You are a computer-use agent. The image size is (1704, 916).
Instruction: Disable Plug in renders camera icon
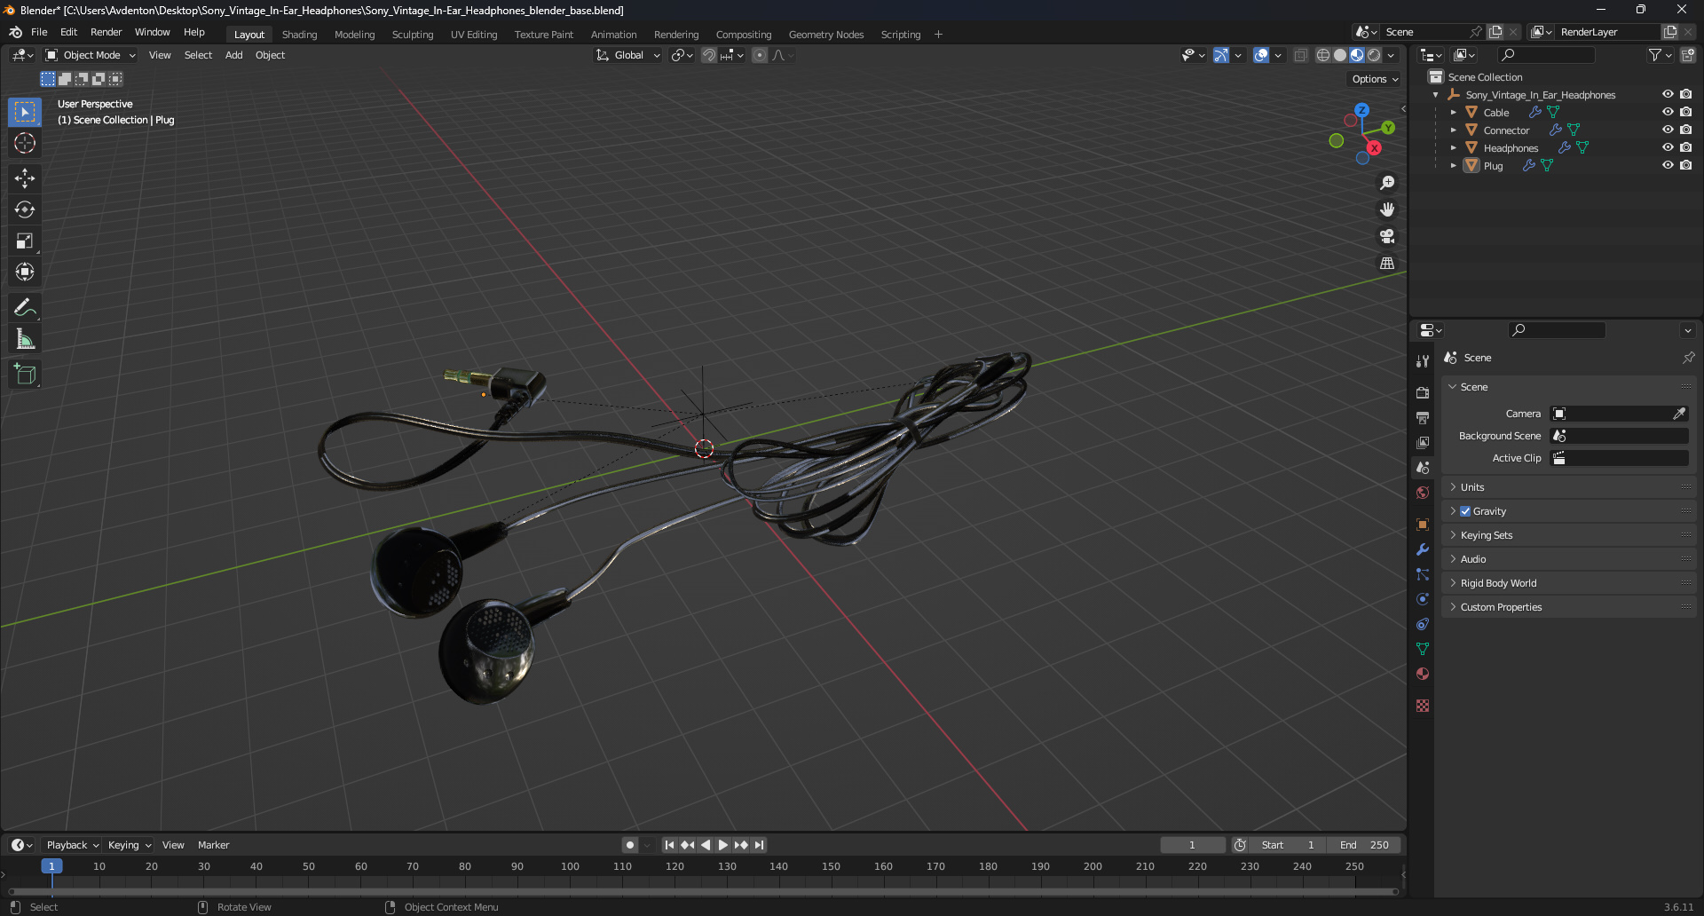point(1686,165)
